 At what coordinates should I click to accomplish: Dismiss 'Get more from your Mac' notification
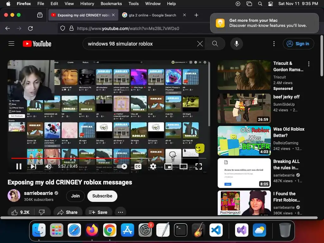pos(265,23)
